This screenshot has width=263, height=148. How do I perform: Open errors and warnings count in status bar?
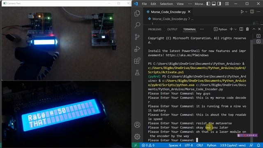coord(148,145)
